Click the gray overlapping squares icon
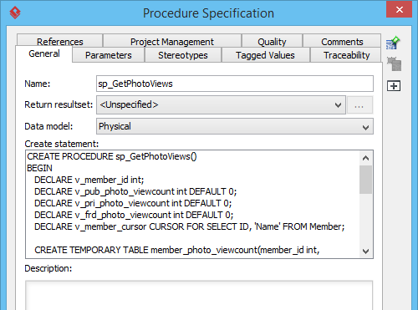Screen dimensions: 418x310 point(394,64)
